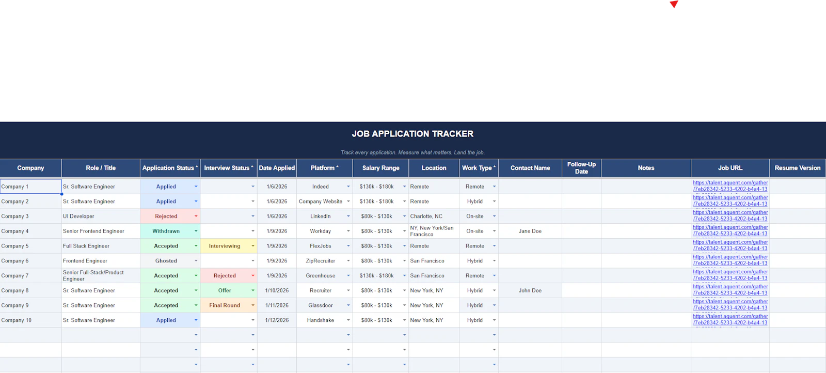
Task: Open Salary Range dropdown for Company 4
Action: [x=404, y=231]
